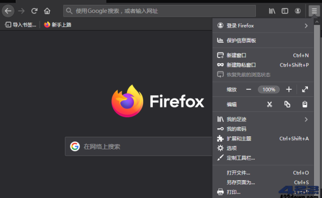
Task: Open the Library toolbar icon
Action: 272,11
